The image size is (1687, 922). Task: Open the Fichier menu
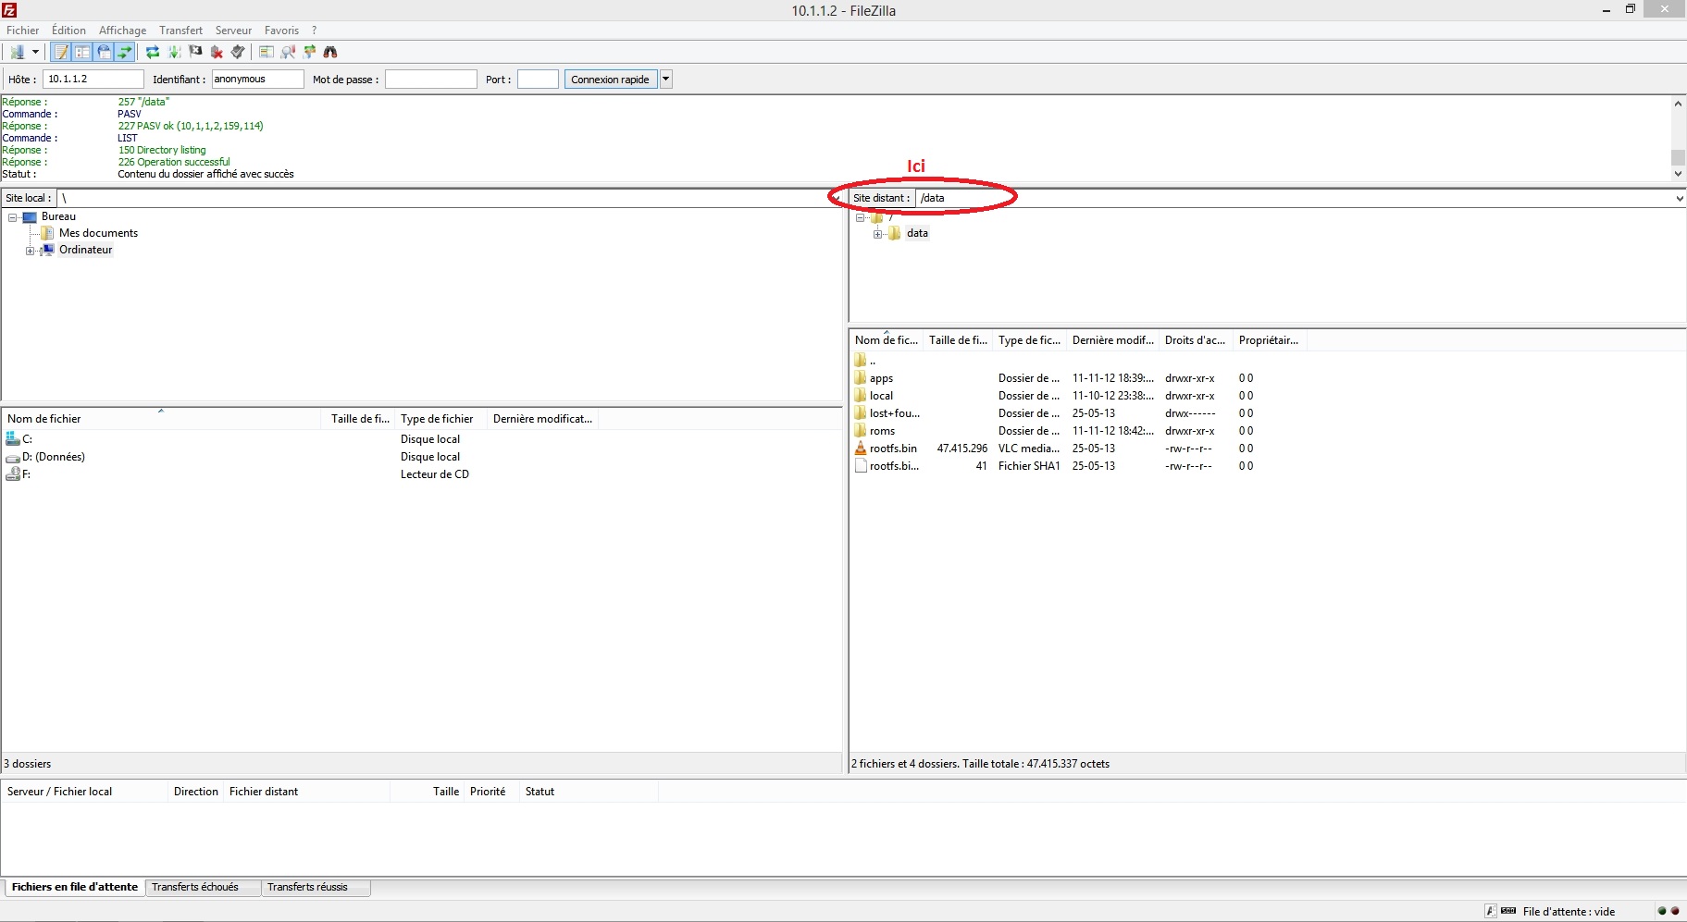point(23,31)
